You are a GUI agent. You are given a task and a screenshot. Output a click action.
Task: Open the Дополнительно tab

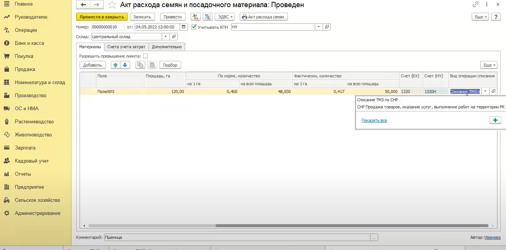(x=167, y=47)
